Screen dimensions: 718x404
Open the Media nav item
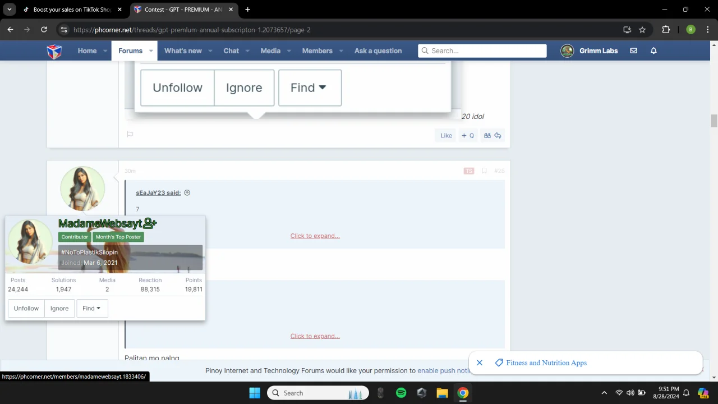270,50
